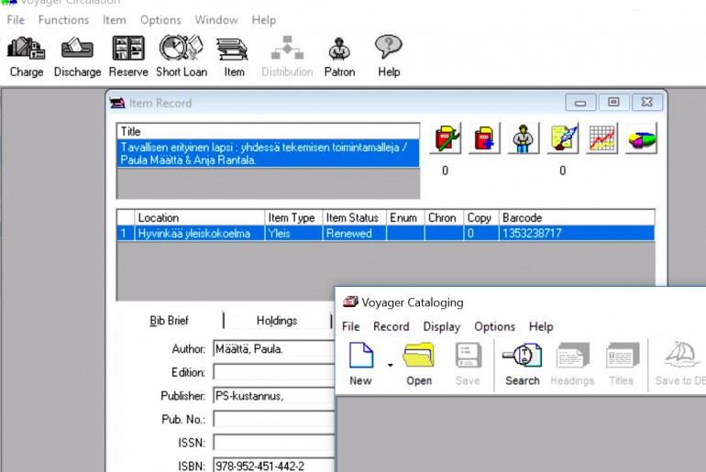706x472 pixels.
Task: Click the Item Type column header
Action: tap(293, 218)
